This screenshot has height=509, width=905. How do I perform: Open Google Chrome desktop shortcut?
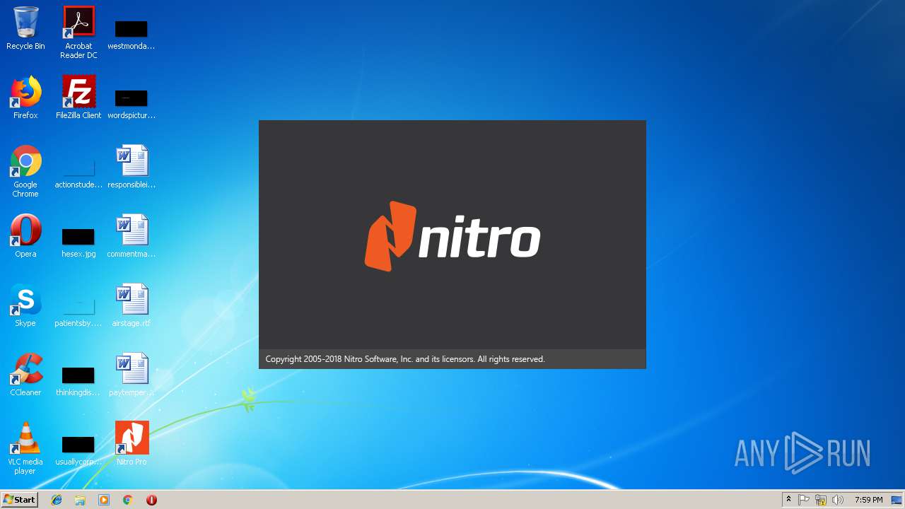tap(25, 171)
